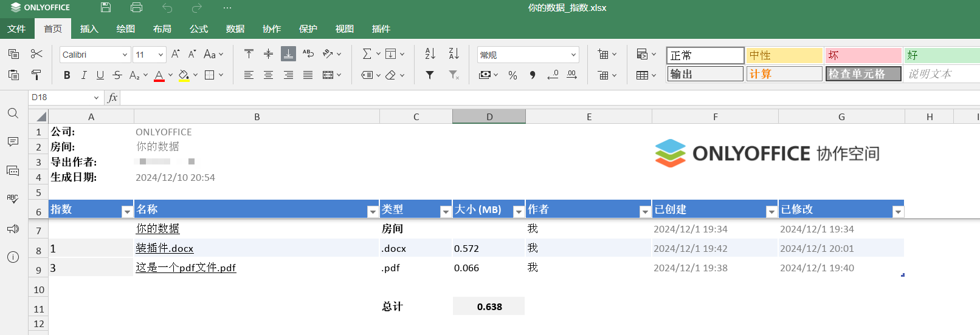Sort ascending A to Z
980x335 pixels.
[x=430, y=54]
